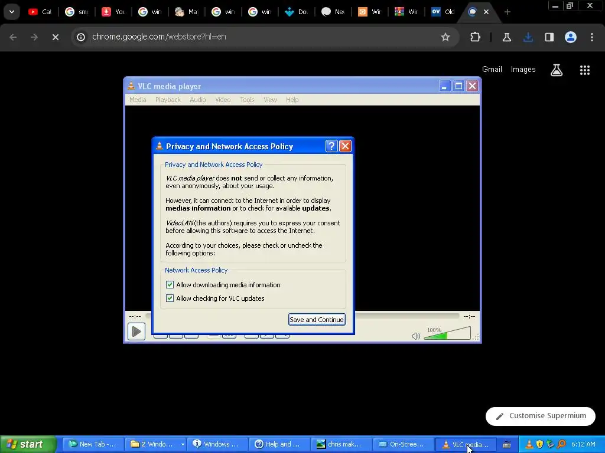
Task: Click the 6:12 AM taskbar clock
Action: click(583, 444)
